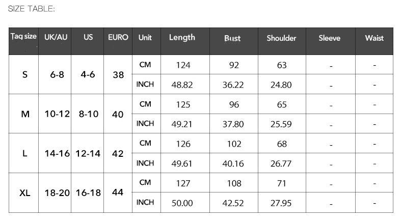Click the 26.77 shoulder inch value
The width and height of the screenshot is (401, 221).
281,163
